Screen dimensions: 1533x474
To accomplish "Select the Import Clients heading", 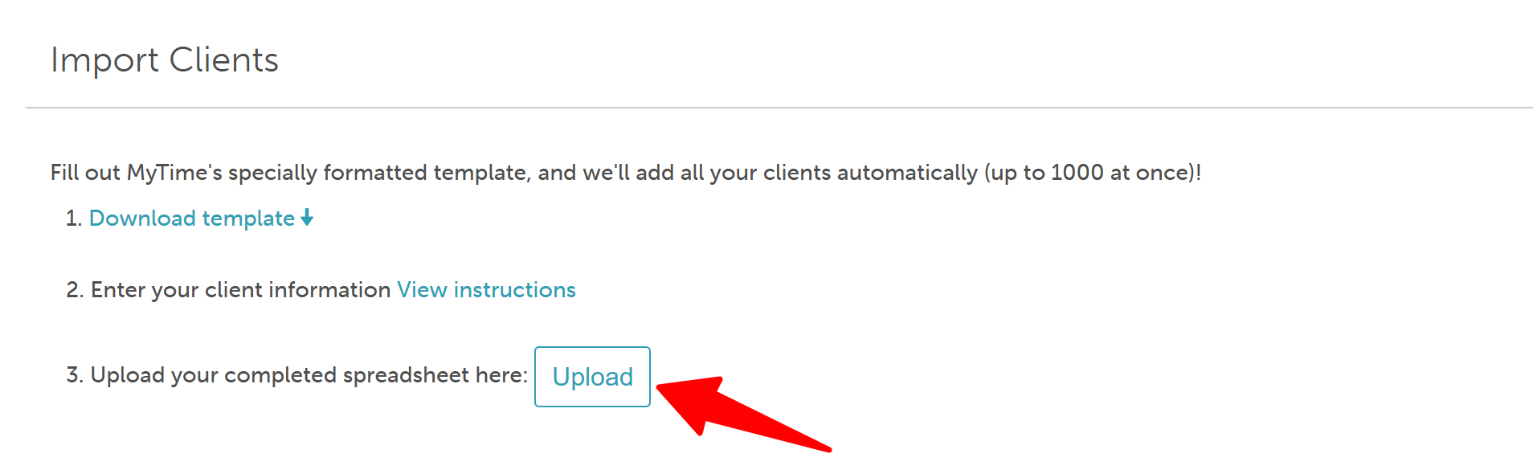I will click(x=165, y=59).
